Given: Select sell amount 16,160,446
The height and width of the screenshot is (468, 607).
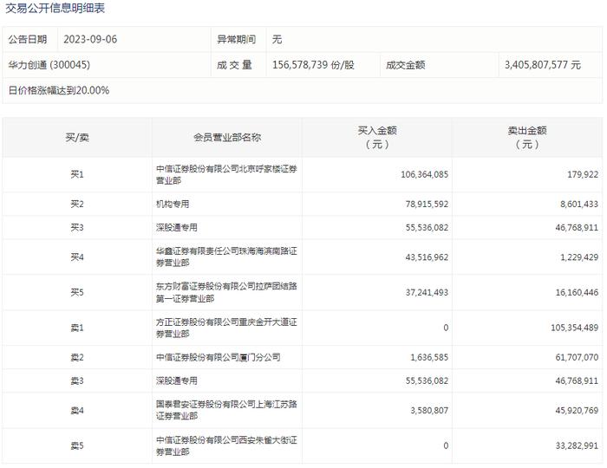Looking at the screenshot, I should click(x=577, y=292).
